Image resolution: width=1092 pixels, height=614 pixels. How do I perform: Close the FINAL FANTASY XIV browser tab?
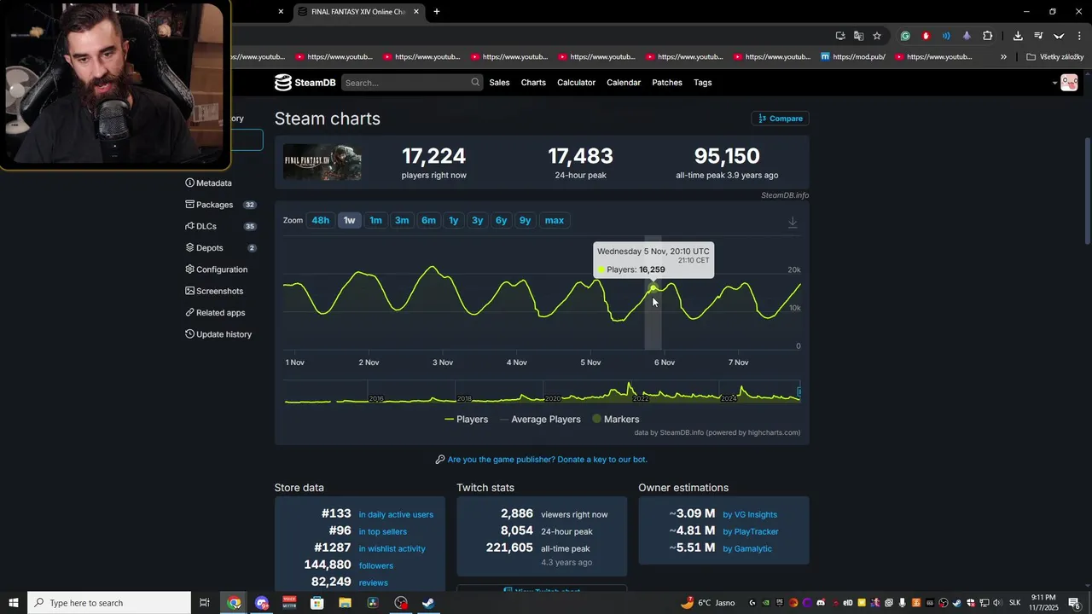click(416, 12)
